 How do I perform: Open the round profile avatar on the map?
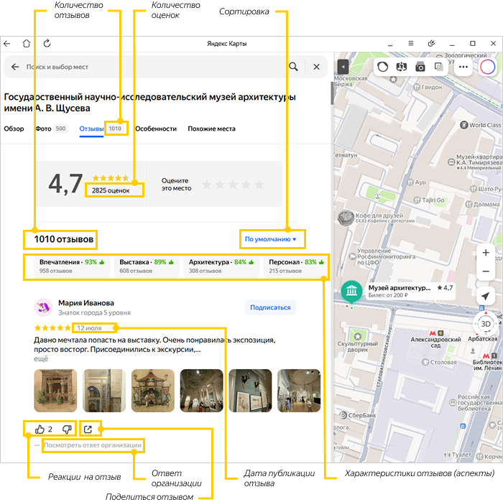coord(488,68)
